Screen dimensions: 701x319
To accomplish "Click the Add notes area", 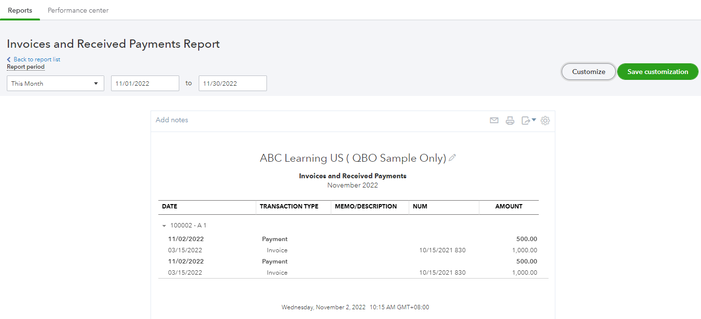I will click(172, 120).
